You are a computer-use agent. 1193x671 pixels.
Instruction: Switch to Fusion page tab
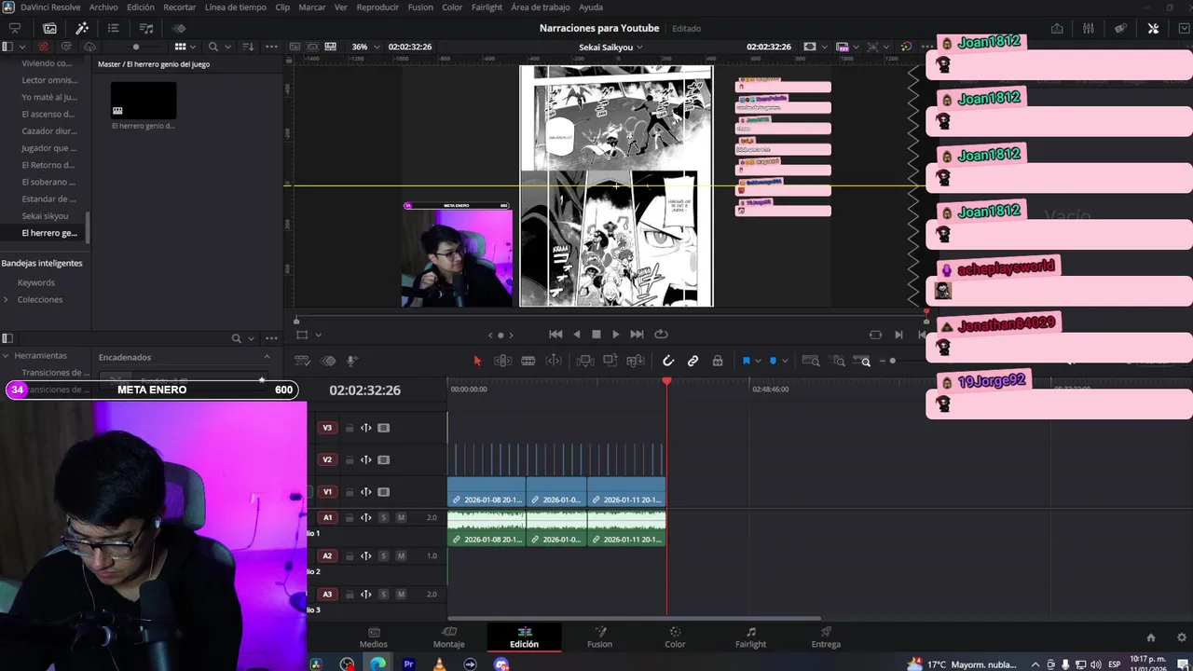(599, 637)
